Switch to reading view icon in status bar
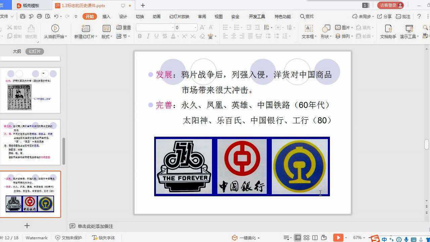This screenshot has height=242, width=430. [x=315, y=238]
